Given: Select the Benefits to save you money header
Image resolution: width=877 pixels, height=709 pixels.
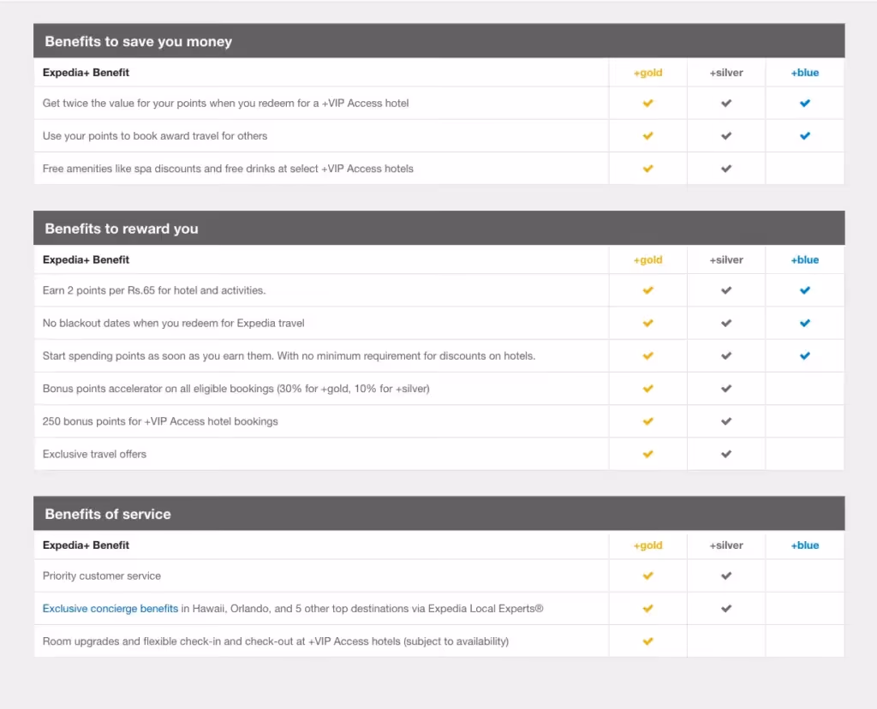Looking at the screenshot, I should [439, 41].
